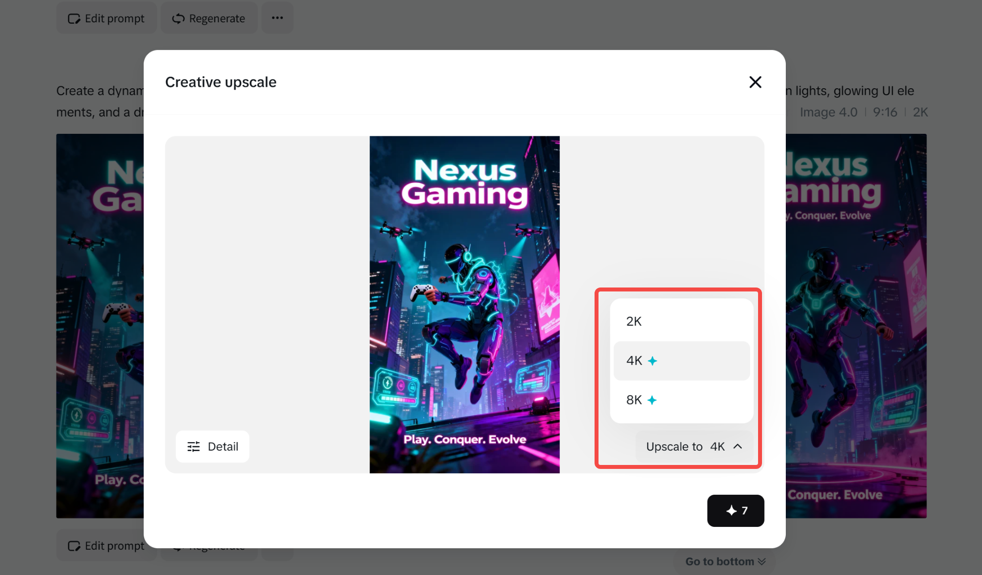This screenshot has height=575, width=982.
Task: Click the Nexus Gaming preview image
Action: coord(464,304)
